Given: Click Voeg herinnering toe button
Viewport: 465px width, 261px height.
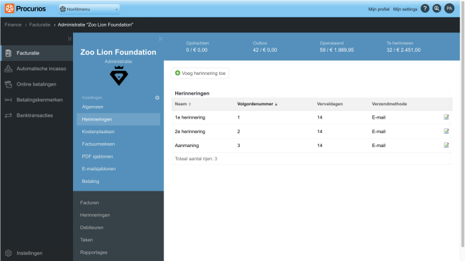Looking at the screenshot, I should [x=200, y=74].
